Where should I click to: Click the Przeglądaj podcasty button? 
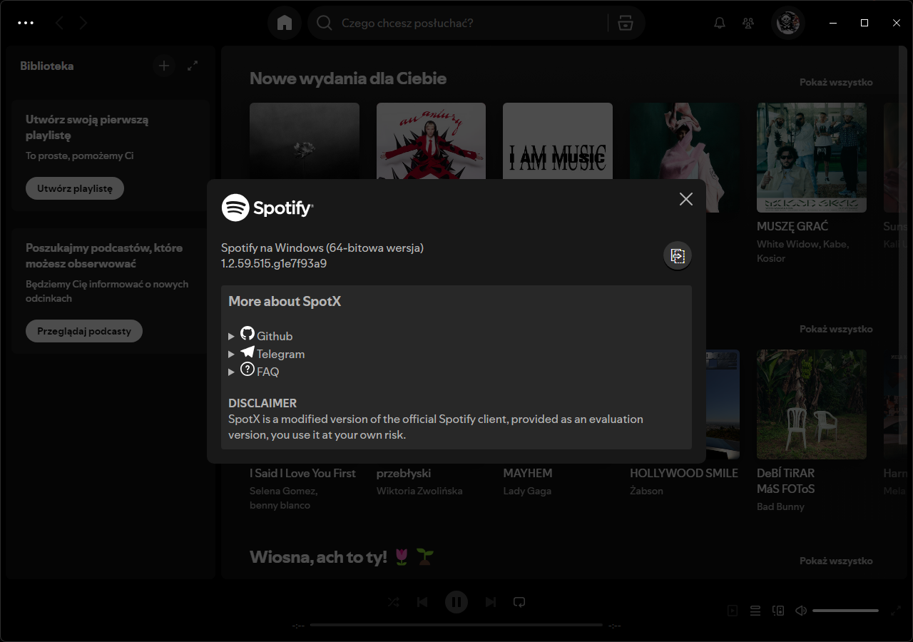click(x=84, y=331)
